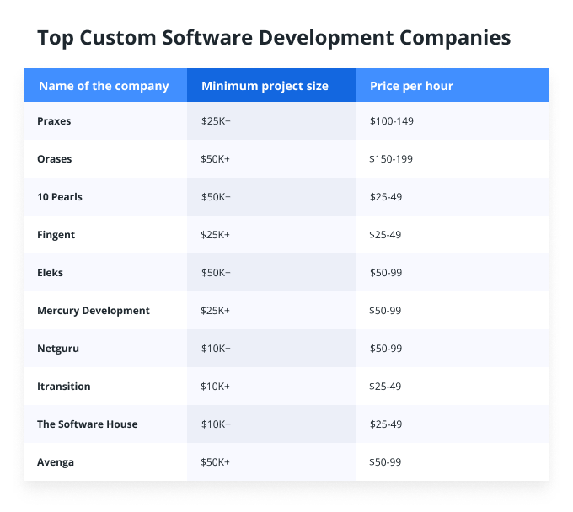Click the company name 'Praxes'
Image resolution: width=573 pixels, height=512 pixels.
click(x=54, y=121)
